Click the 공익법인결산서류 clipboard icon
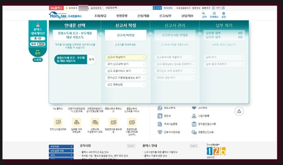The image size is (283, 165). point(194,124)
